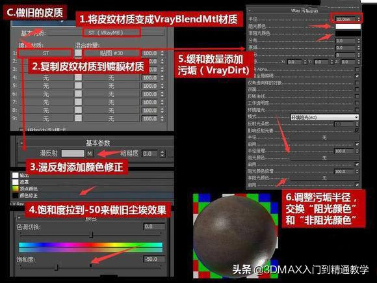Select the 颜色修正 map list entry

coord(25,196)
